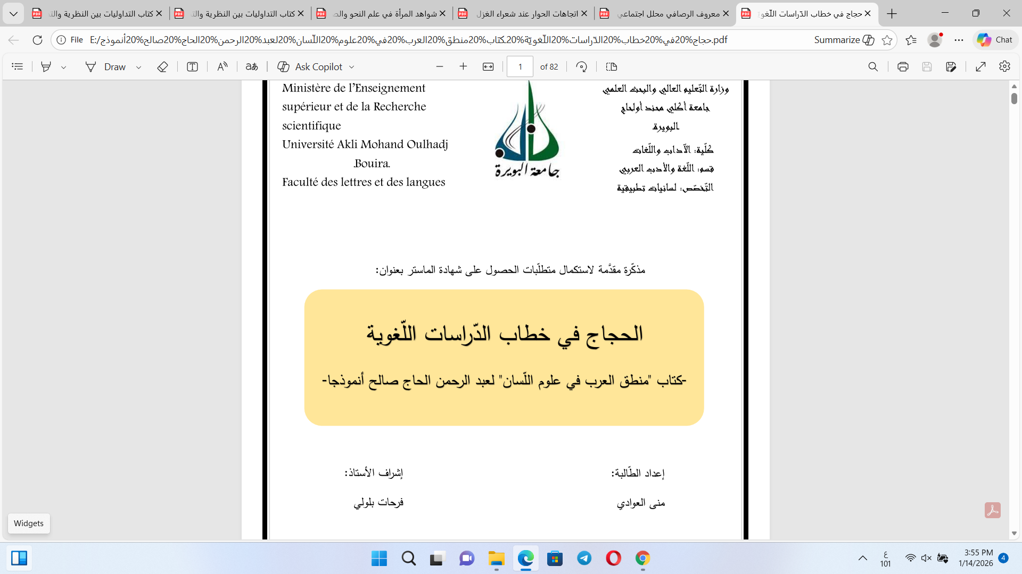Open the table of contents sidebar
The width and height of the screenshot is (1022, 574).
[18, 66]
